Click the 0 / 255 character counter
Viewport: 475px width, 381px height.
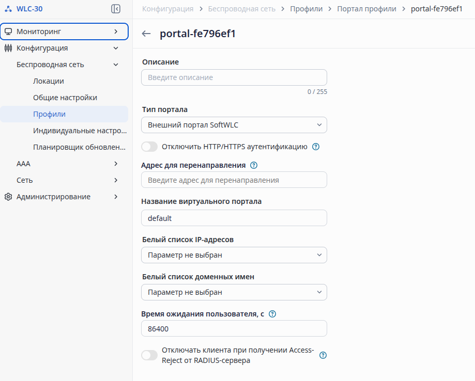(317, 92)
